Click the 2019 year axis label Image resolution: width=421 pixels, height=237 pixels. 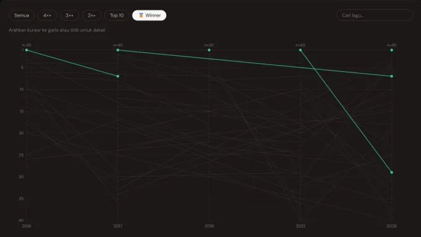[x=209, y=226]
